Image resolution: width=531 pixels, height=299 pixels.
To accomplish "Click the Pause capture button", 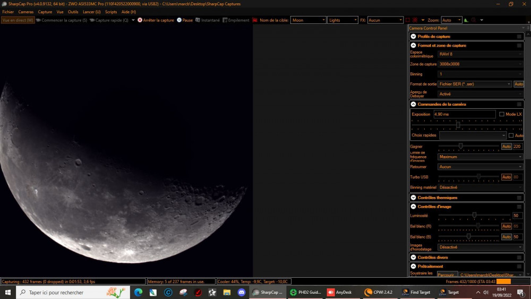I will click(185, 20).
